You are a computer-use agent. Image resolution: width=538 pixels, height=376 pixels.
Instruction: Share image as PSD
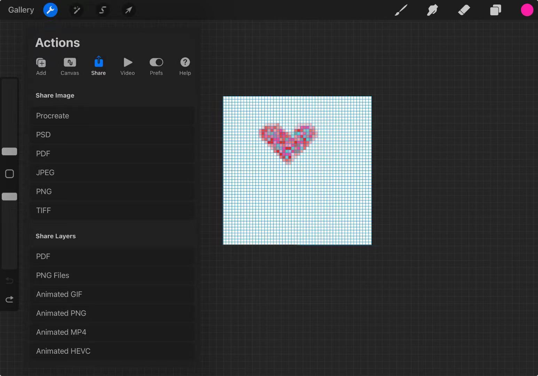click(113, 135)
